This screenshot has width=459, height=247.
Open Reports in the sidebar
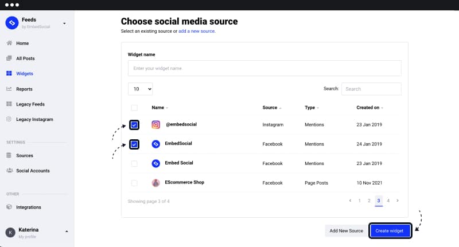click(24, 89)
